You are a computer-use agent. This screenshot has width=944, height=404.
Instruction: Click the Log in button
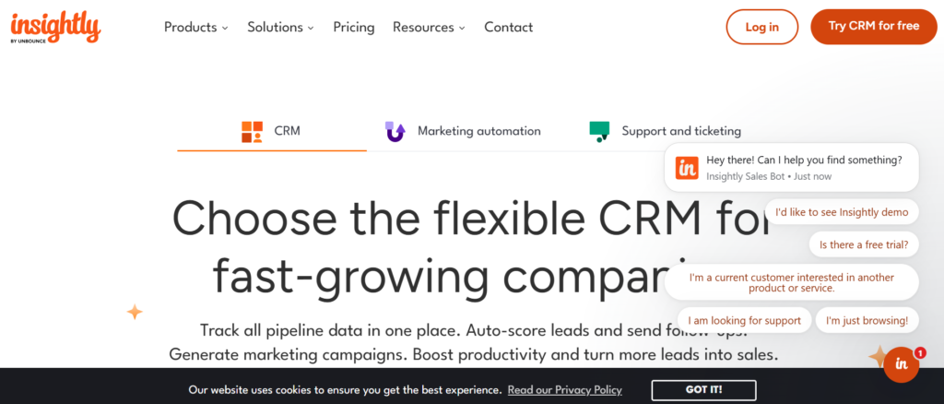[x=761, y=27]
